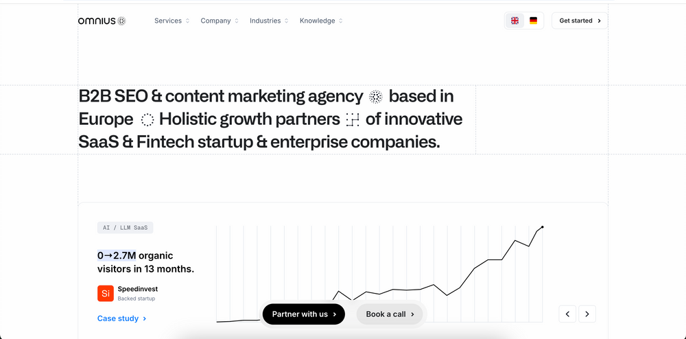Click the end point dot on growth chart
The image size is (686, 339).
(543, 227)
